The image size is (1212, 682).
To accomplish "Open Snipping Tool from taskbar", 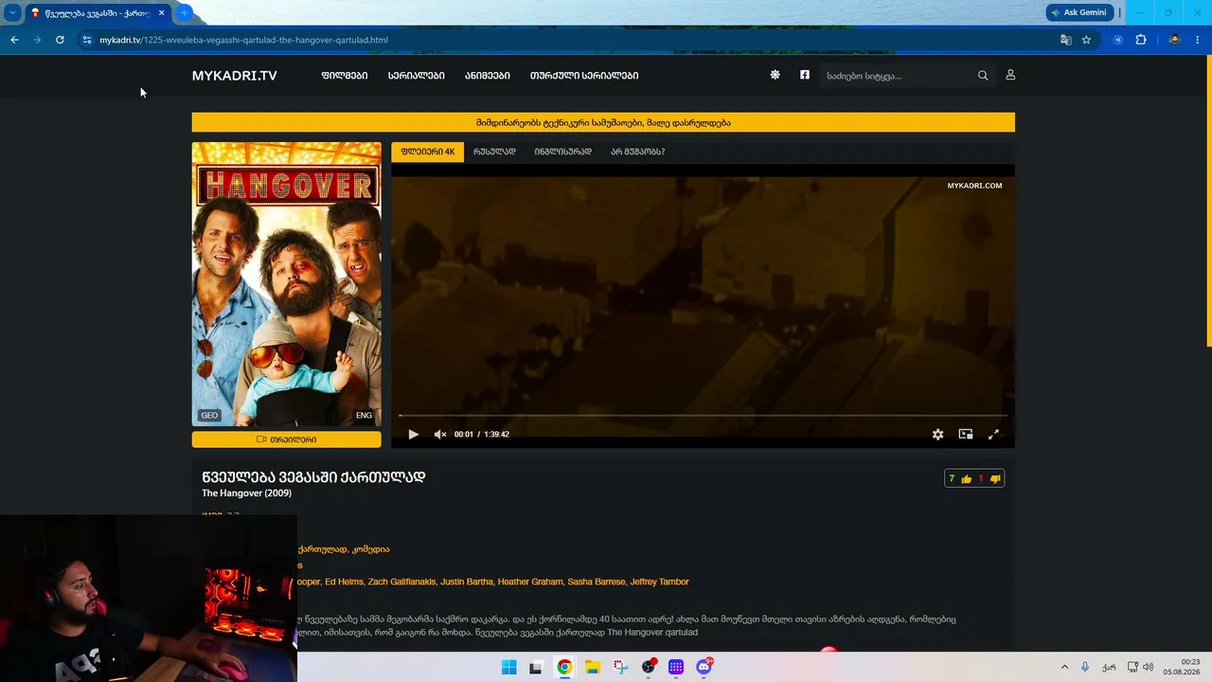I will coord(620,667).
